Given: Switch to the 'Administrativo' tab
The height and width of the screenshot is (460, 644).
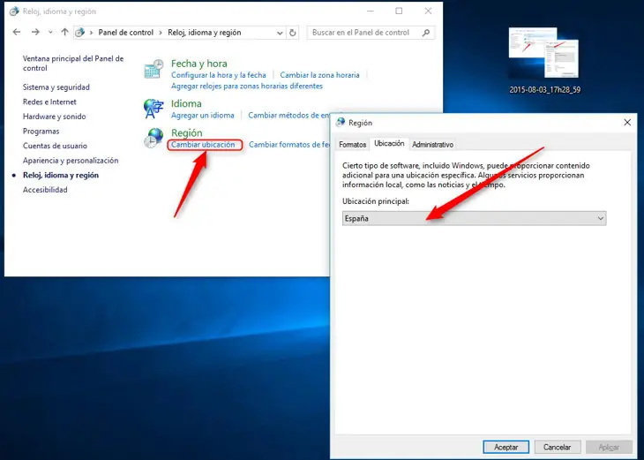Looking at the screenshot, I should (433, 145).
